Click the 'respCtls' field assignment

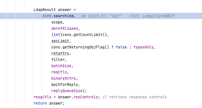pyautogui.click(x=42, y=97)
